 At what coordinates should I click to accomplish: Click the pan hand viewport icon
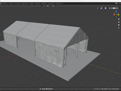click(x=119, y=22)
